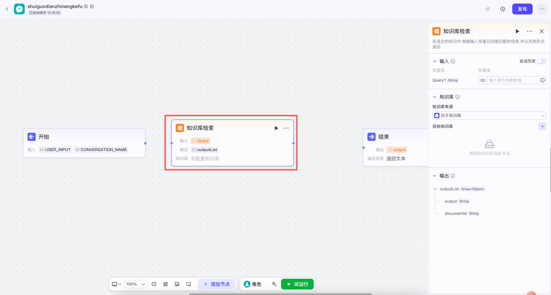Click outputList tag on 知识库检索 node
The image size is (551, 295).
(x=205, y=150)
